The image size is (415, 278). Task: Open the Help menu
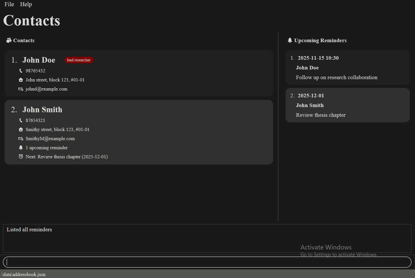pos(26,4)
